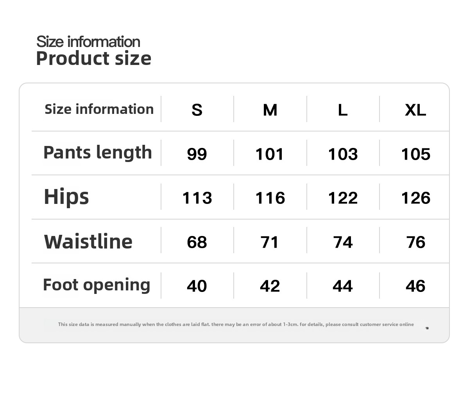
Task: Click the L size column header
Action: coord(343,110)
